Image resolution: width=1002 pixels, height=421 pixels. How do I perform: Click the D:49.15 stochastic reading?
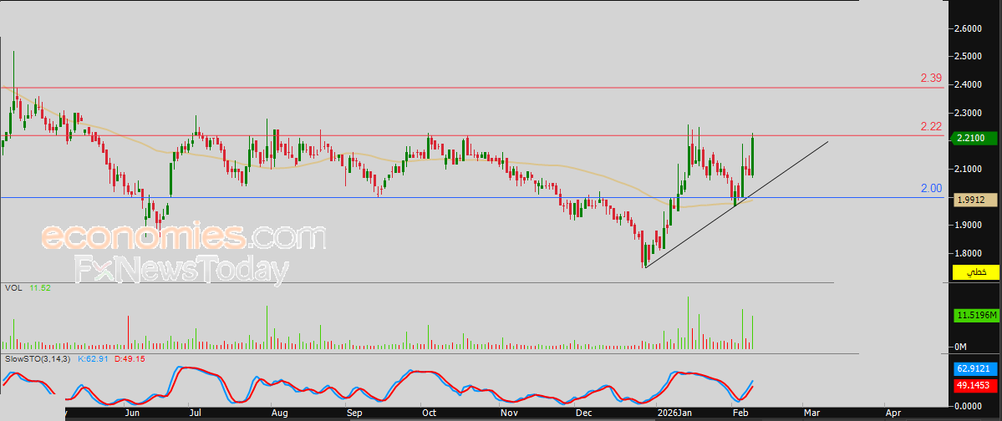point(130,359)
